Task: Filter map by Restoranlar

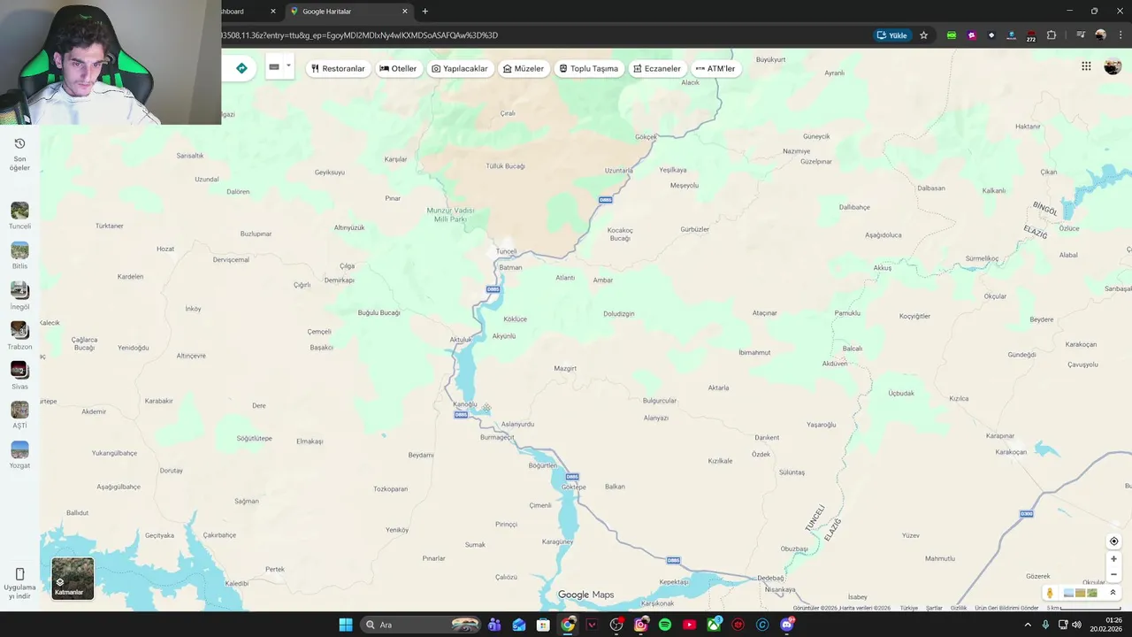Action: click(x=338, y=68)
